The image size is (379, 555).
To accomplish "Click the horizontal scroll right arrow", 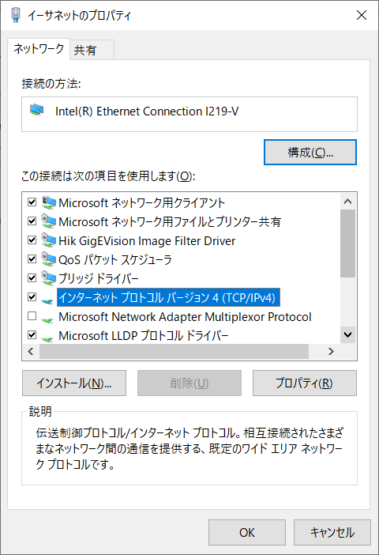I will 331,352.
